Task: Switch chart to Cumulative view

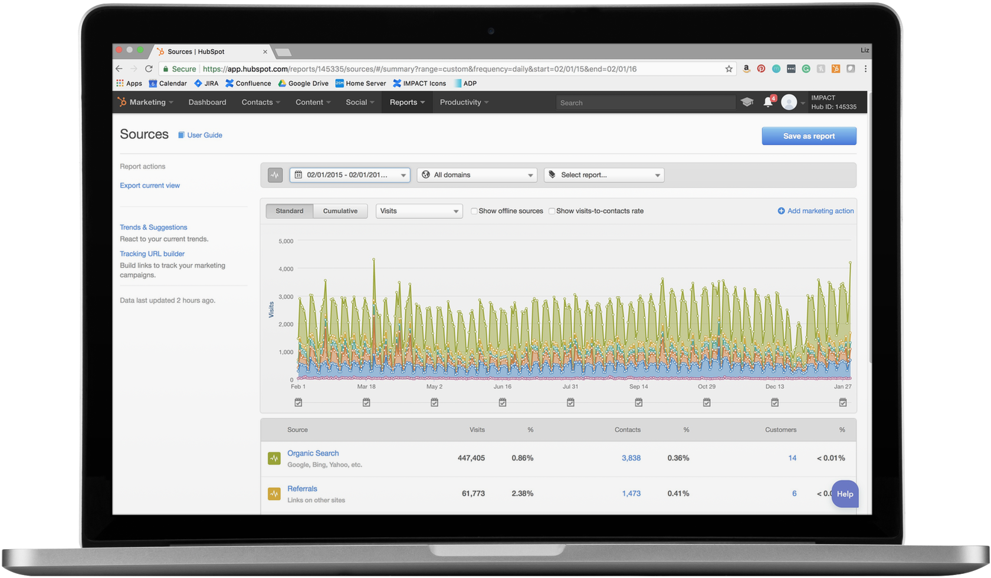Action: (340, 211)
